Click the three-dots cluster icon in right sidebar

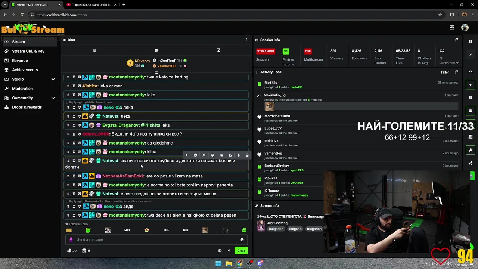click(x=471, y=163)
